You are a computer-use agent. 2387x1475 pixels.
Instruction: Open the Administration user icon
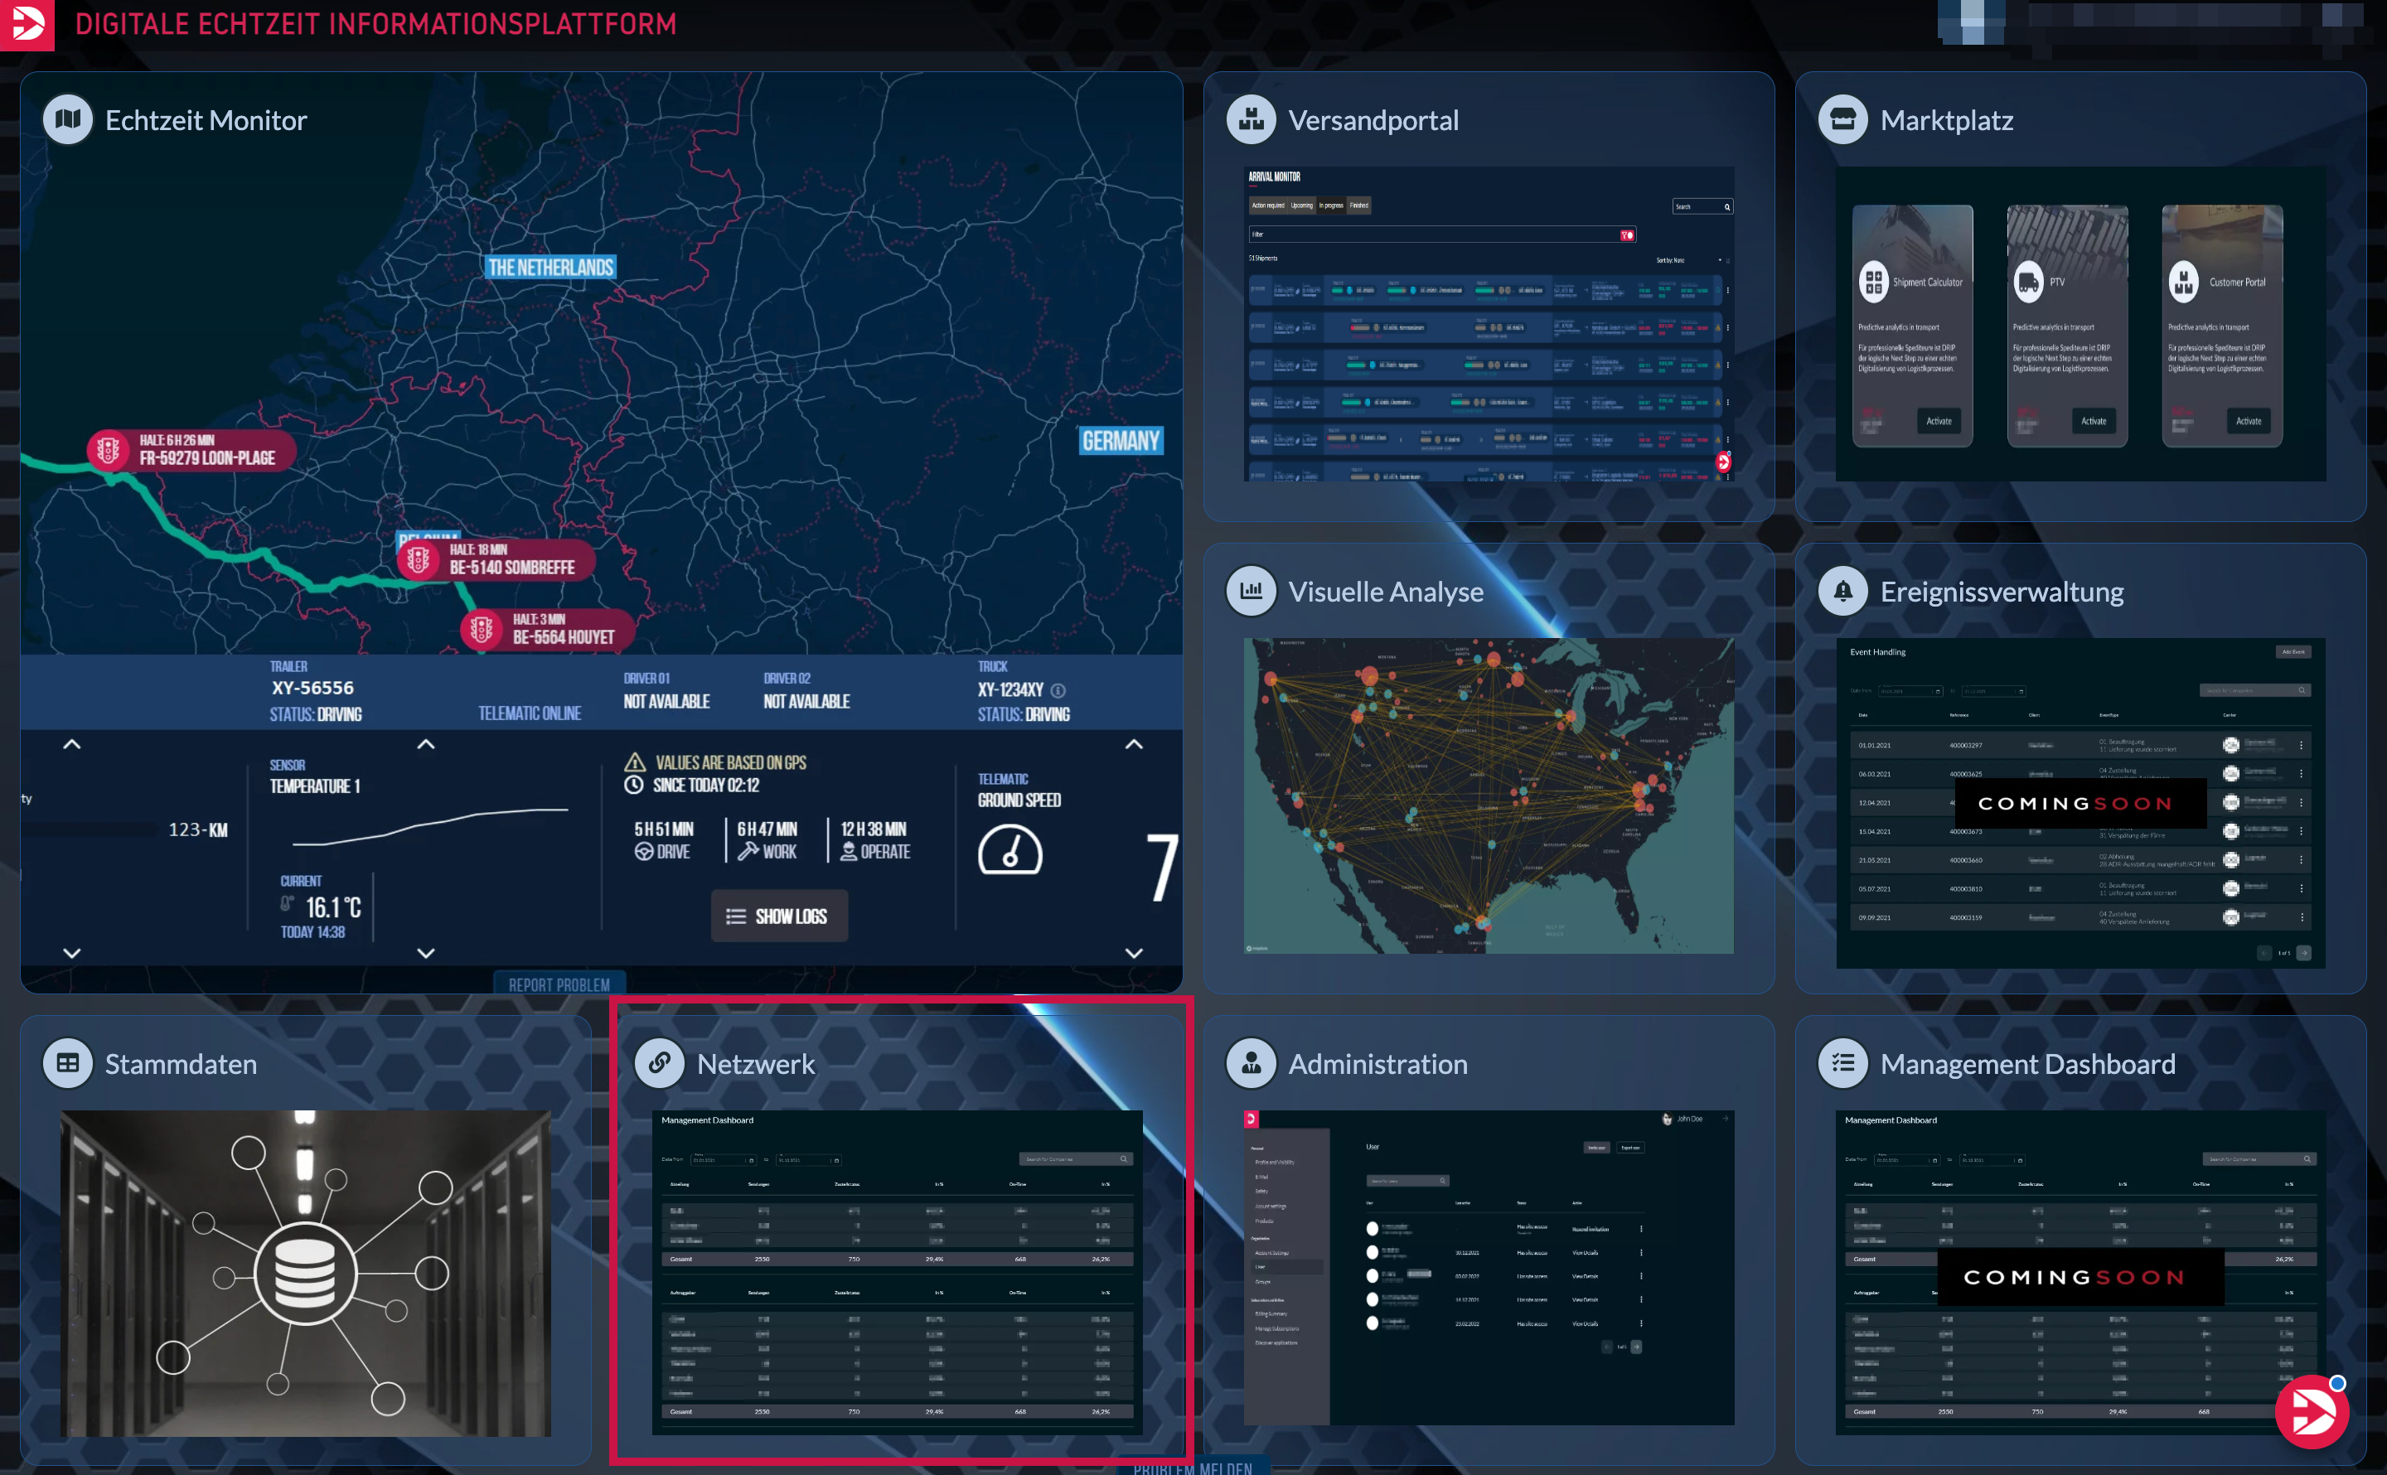(1251, 1062)
